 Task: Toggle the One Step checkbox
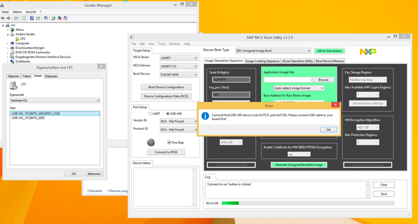click(x=169, y=142)
